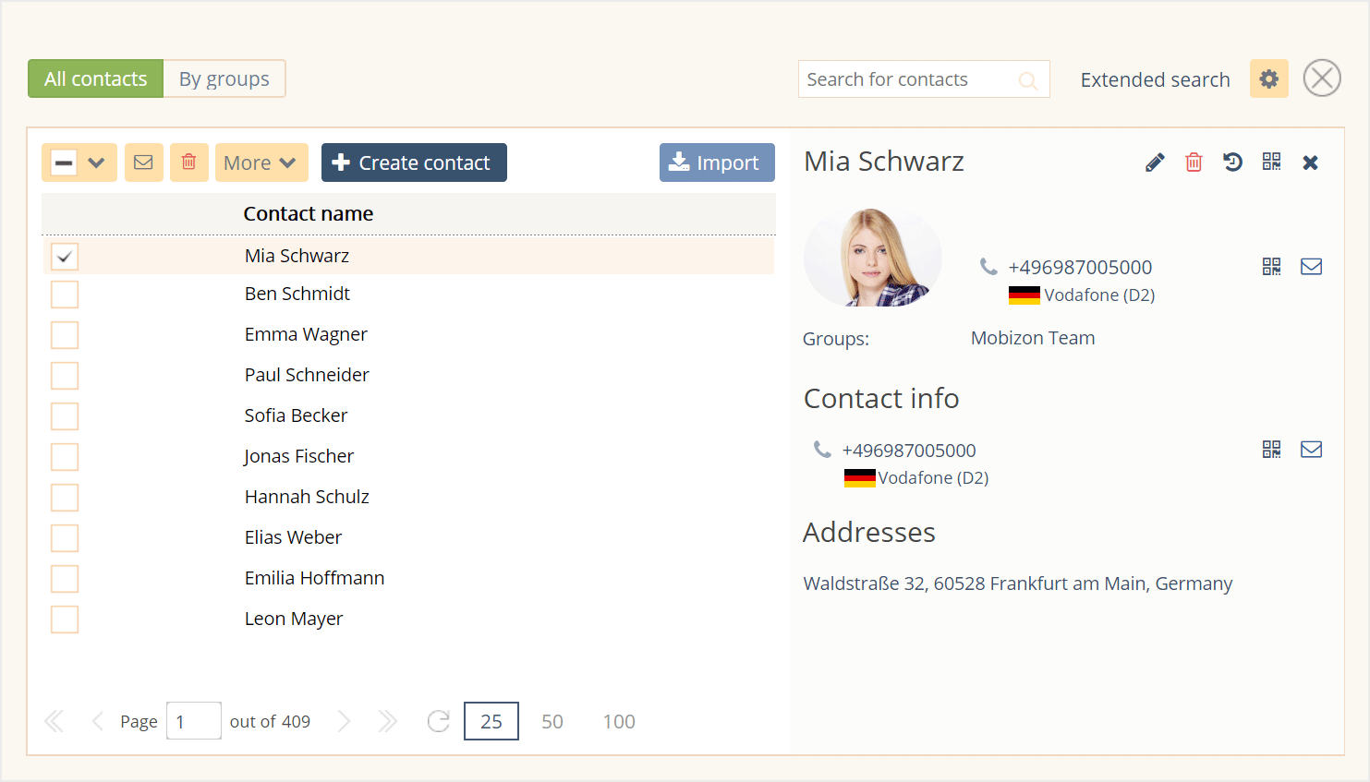The width and height of the screenshot is (1370, 782).
Task: Check the Emma Wagner checkbox
Action: [65, 335]
